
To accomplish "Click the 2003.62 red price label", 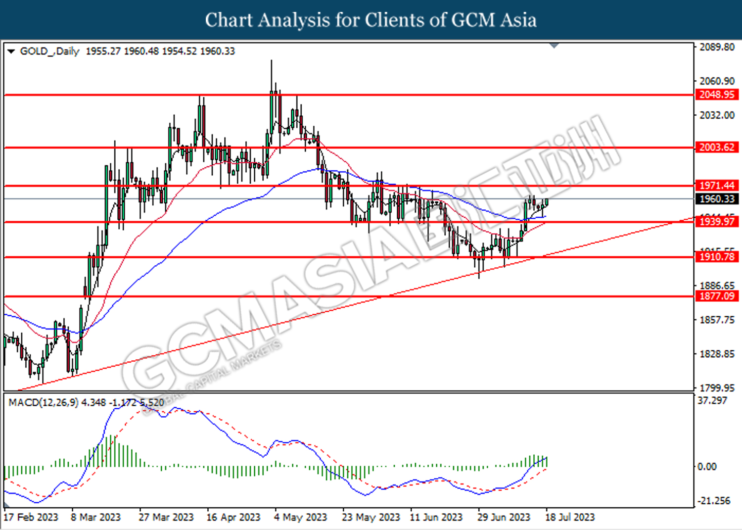I will click(717, 147).
